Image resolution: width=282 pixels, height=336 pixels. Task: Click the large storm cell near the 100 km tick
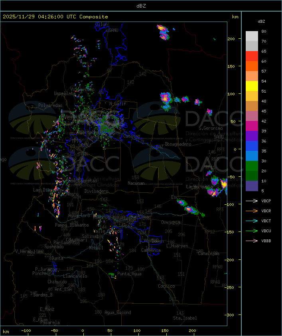pos(166,101)
